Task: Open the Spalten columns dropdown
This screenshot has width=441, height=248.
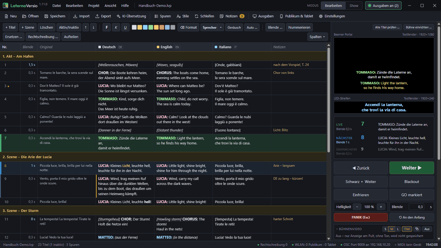Action: pos(317,37)
